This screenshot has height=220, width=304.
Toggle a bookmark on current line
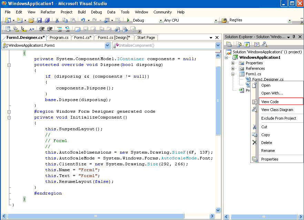pos(78,29)
